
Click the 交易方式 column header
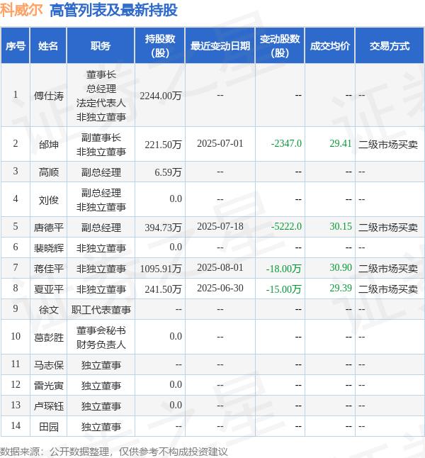coord(390,46)
